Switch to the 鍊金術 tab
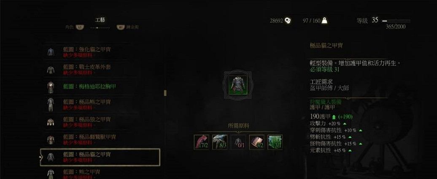This screenshot has height=179, width=437. (x=128, y=27)
